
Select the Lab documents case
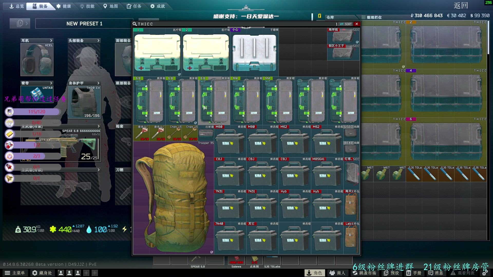(x=352, y=238)
